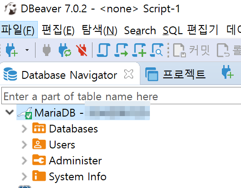This screenshot has width=241, height=188.
Task: Click the plug-plus icon beside 프로젝트 tab
Action: click(228, 72)
